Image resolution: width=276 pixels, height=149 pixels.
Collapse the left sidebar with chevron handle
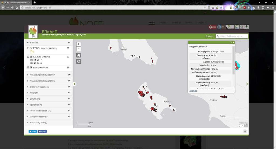tap(74, 84)
